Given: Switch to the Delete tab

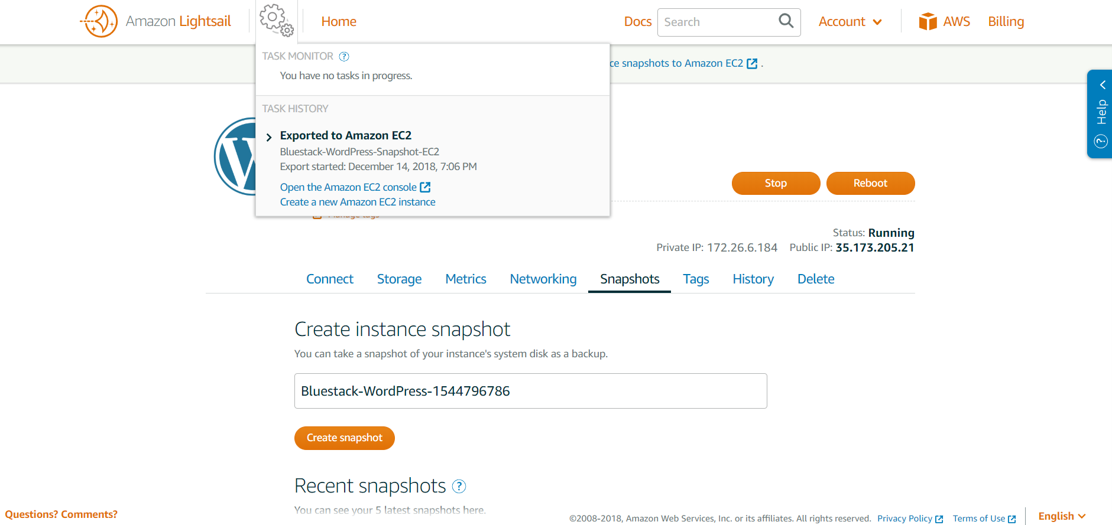Looking at the screenshot, I should (816, 279).
